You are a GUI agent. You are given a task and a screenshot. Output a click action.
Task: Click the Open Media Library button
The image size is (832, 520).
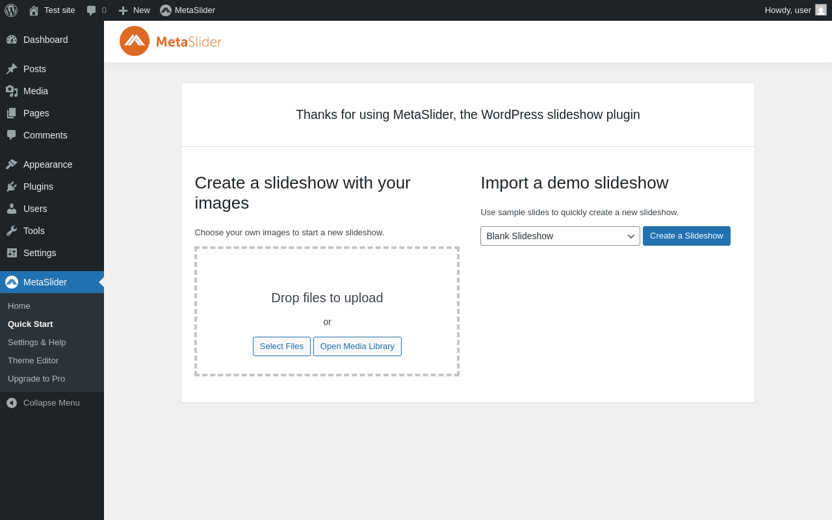click(357, 346)
